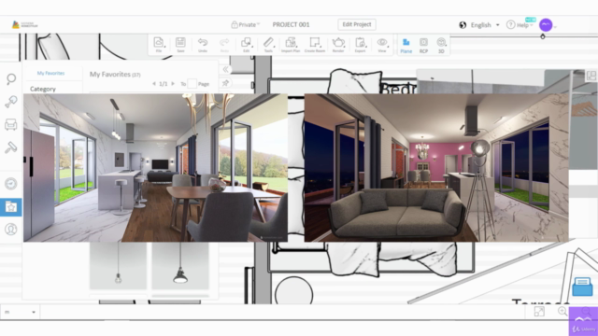Click the fit-to-screen icon in bottom bar
Screen dimensions: 598x336
point(539,312)
